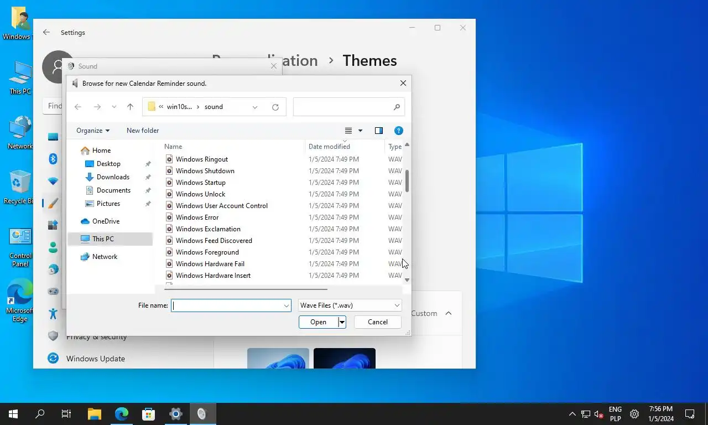
Task: Select the Windows Ringout file
Action: pos(201,159)
